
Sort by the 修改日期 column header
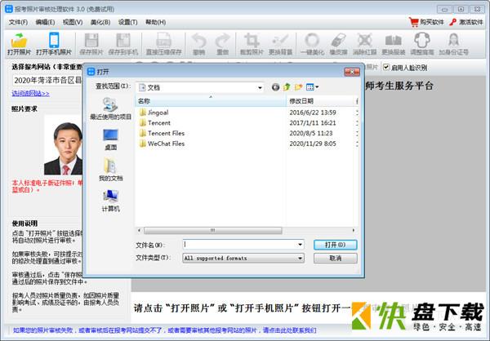[320, 101]
